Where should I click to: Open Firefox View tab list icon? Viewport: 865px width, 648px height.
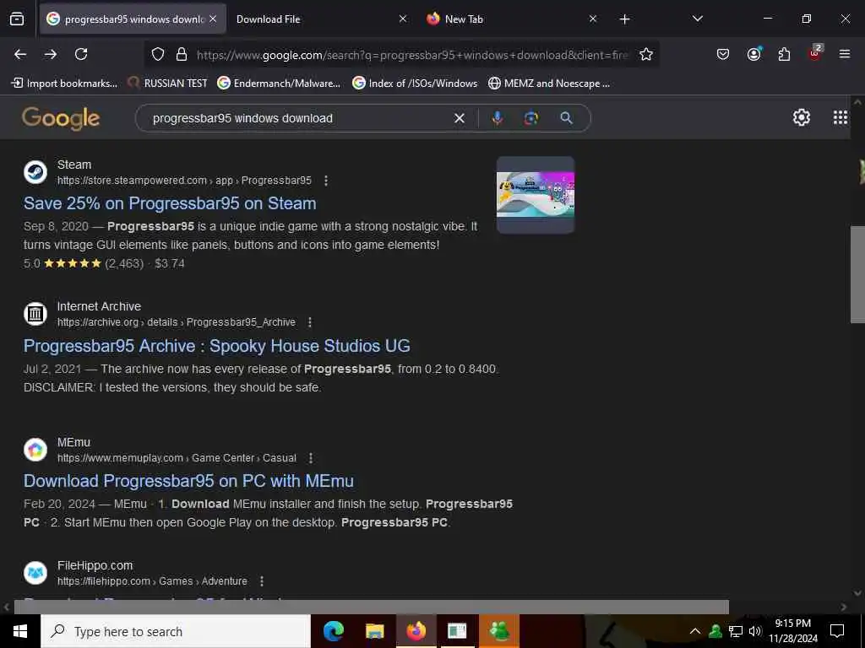tap(17, 19)
